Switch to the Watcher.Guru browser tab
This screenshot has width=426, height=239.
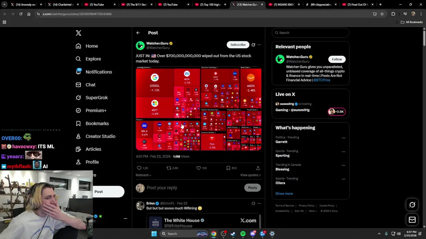point(247,5)
